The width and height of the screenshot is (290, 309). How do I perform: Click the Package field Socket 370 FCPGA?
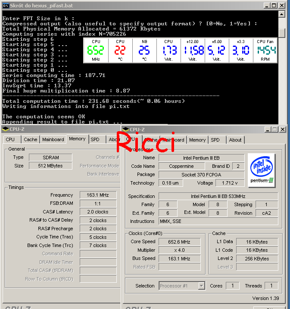[201, 175]
